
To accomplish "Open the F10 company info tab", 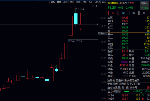I will point(84,2).
